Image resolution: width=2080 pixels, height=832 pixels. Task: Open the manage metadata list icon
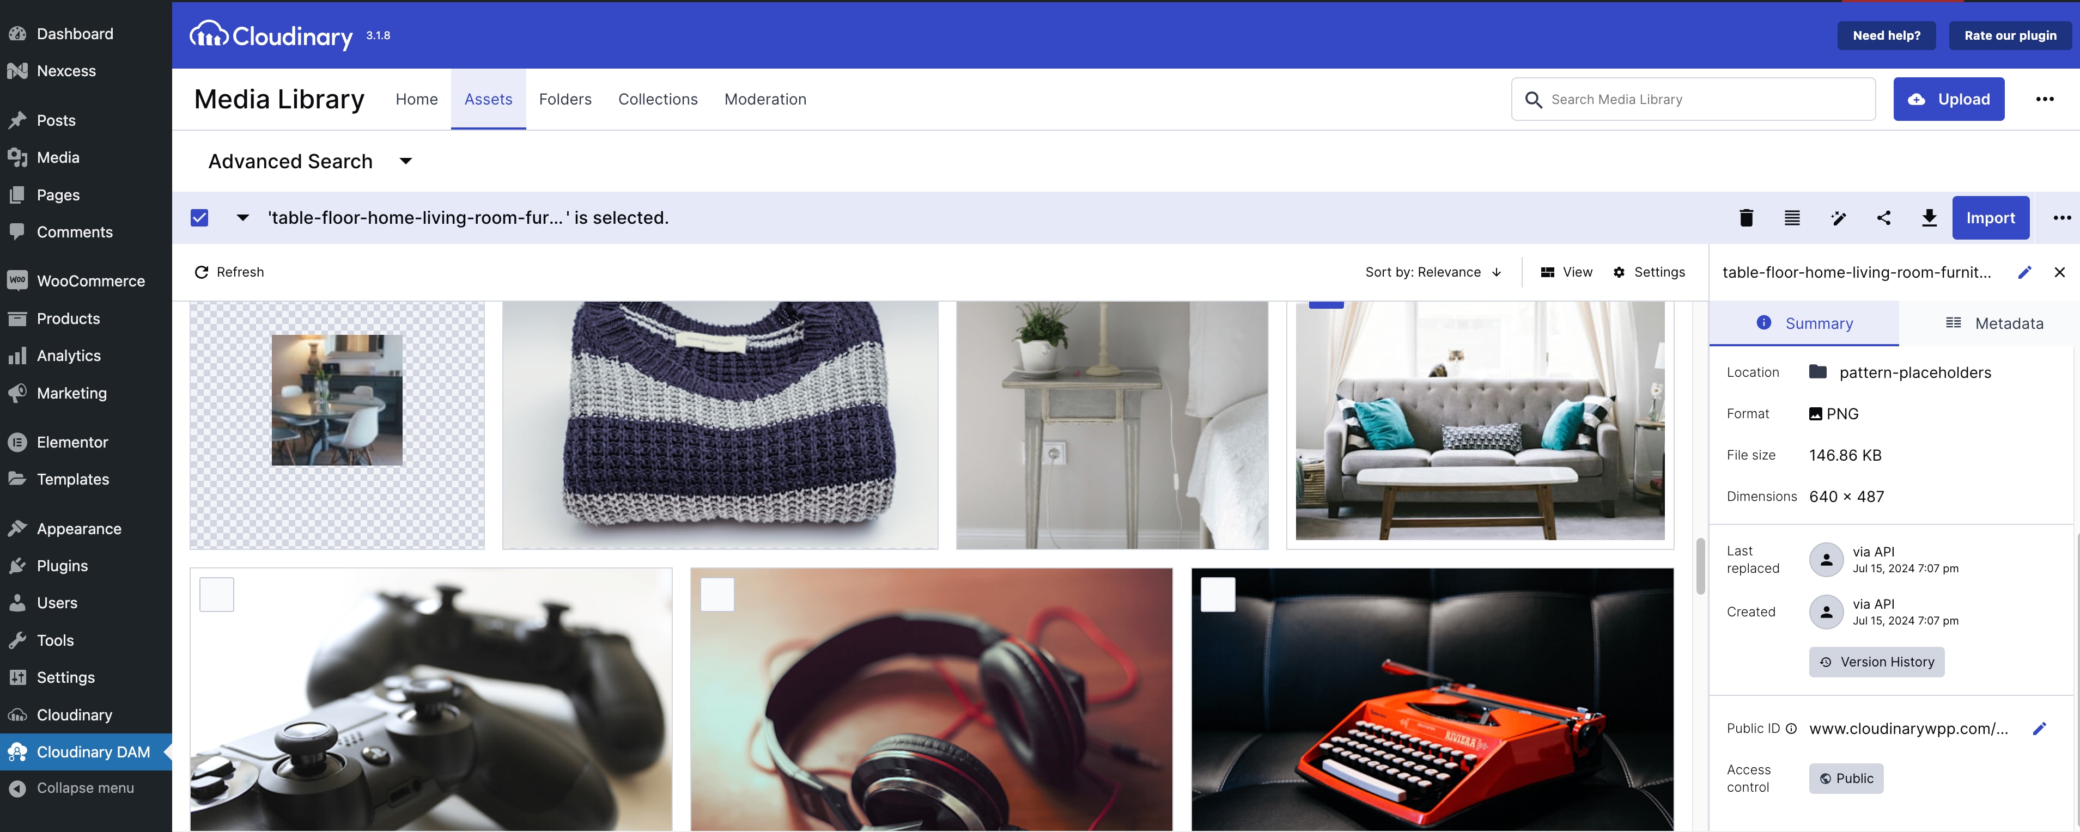tap(1792, 218)
